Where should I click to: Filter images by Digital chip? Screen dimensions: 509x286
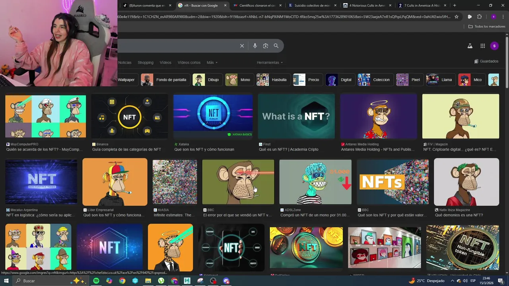pyautogui.click(x=340, y=80)
